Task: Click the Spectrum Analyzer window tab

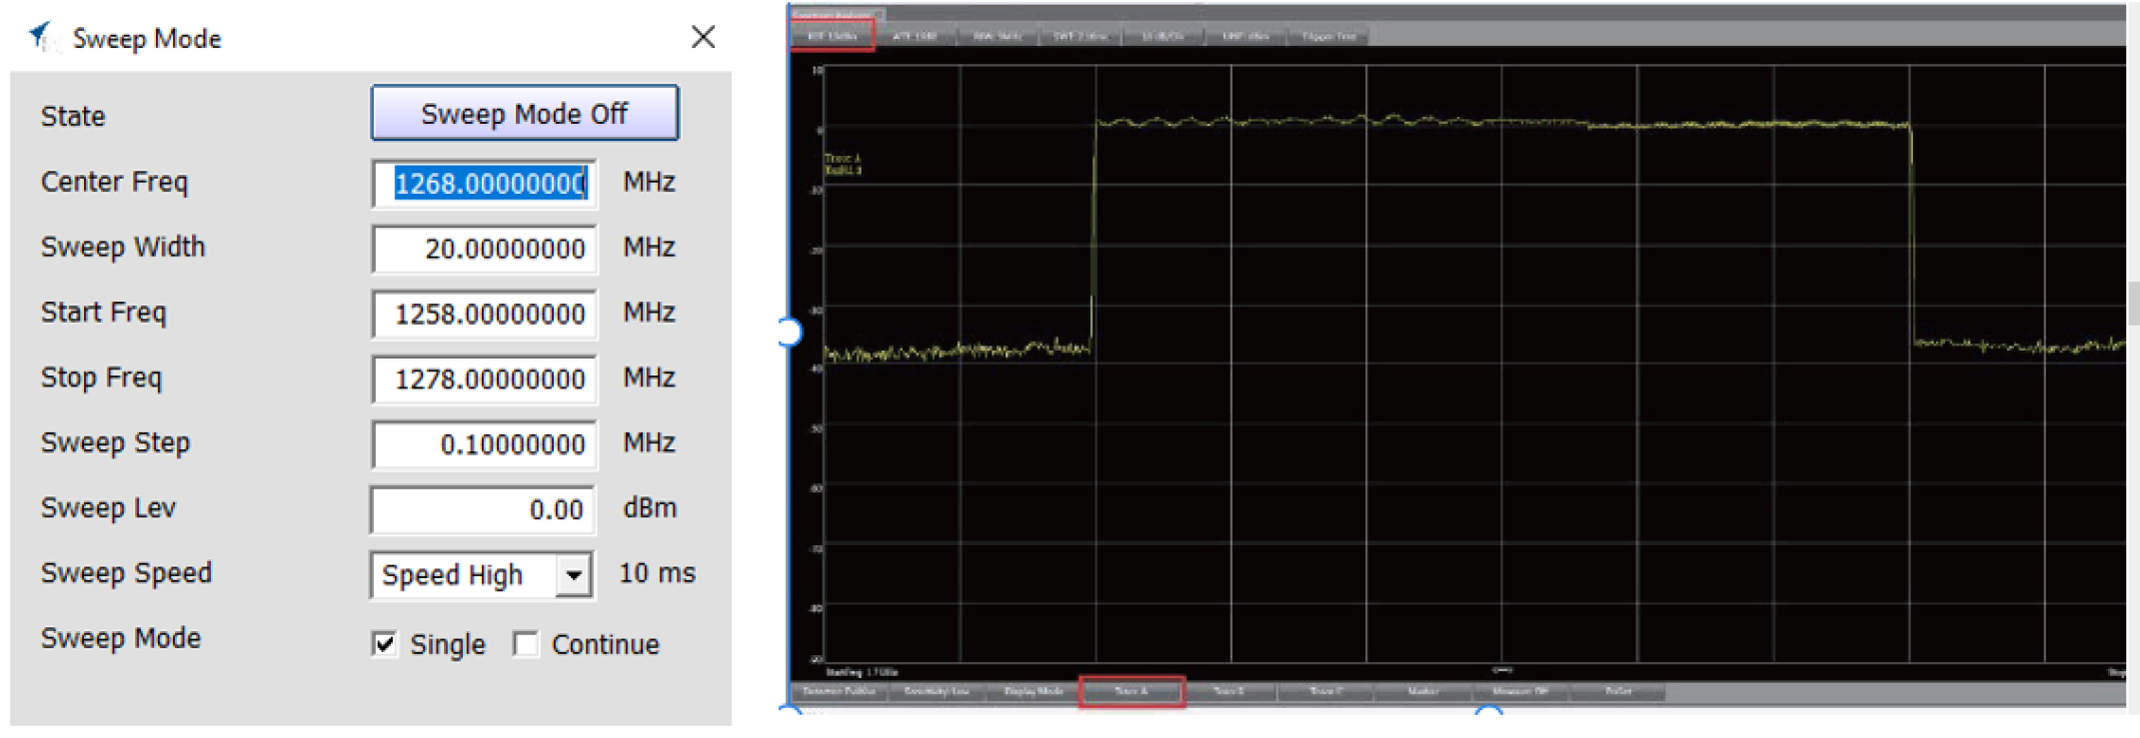Action: click(833, 14)
